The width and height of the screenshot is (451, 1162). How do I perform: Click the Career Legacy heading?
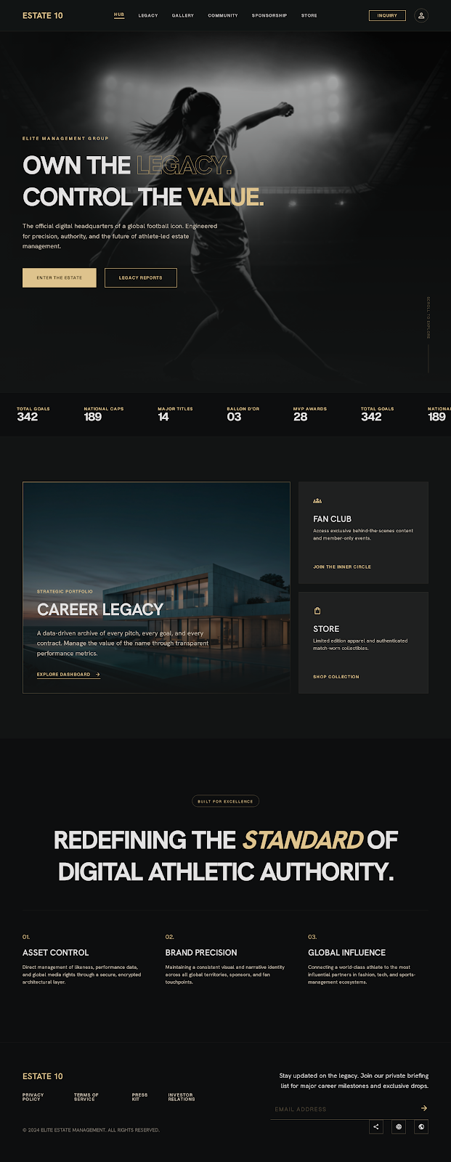coord(100,609)
